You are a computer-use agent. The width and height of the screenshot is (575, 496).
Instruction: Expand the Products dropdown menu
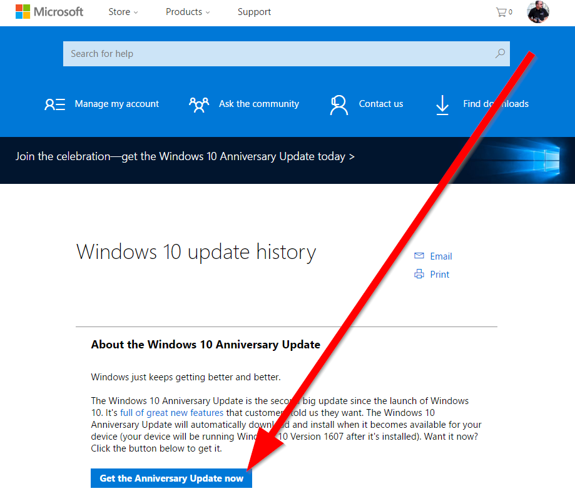tap(188, 12)
